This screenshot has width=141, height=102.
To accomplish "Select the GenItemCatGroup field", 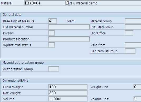I will 130,51.
